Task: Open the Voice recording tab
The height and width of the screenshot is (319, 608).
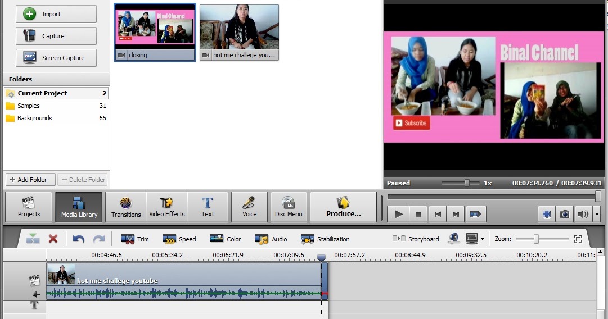Action: click(249, 207)
